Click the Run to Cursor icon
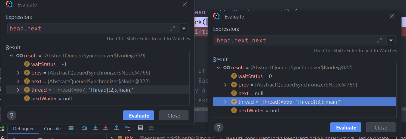406x139 pixels. pyautogui.click(x=127, y=128)
